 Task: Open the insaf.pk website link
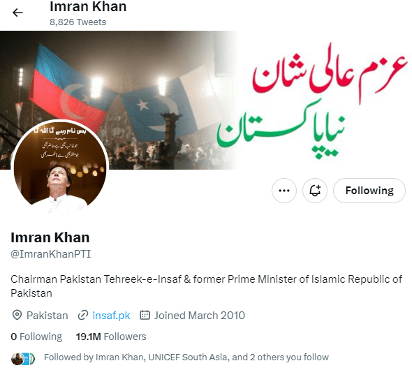(111, 316)
